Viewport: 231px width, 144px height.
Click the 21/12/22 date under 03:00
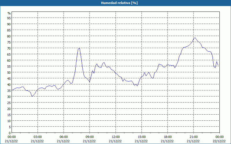[x=37, y=141]
